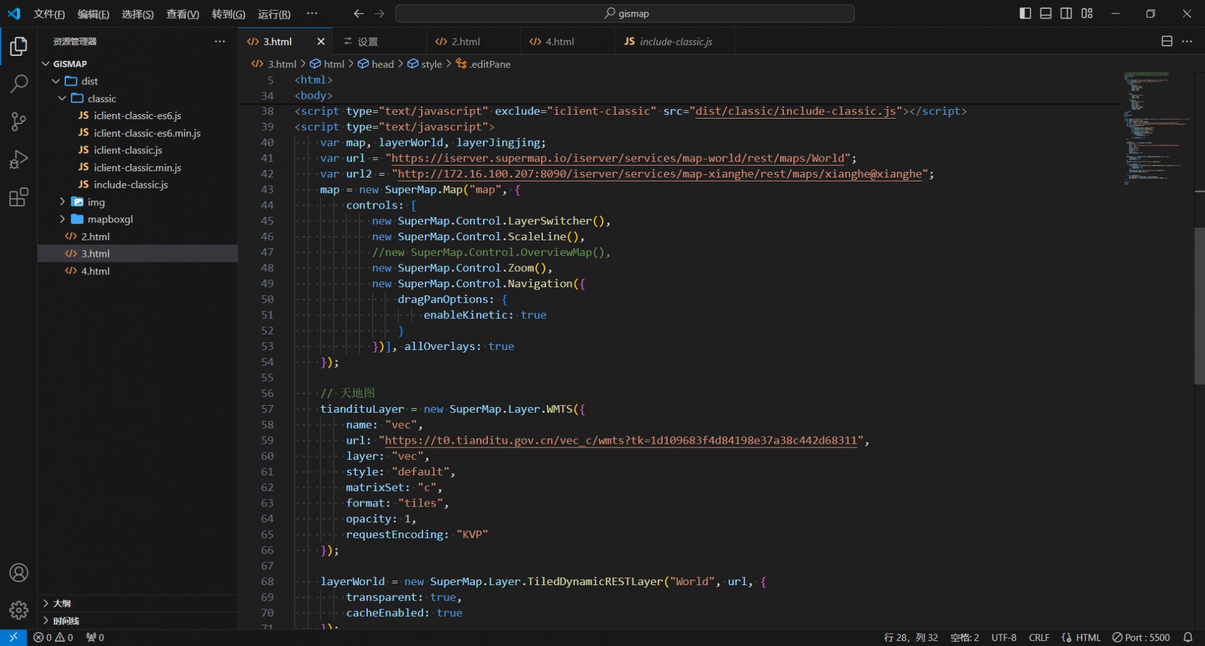
Task: Open 4.html in explorer tree
Action: pos(138,271)
